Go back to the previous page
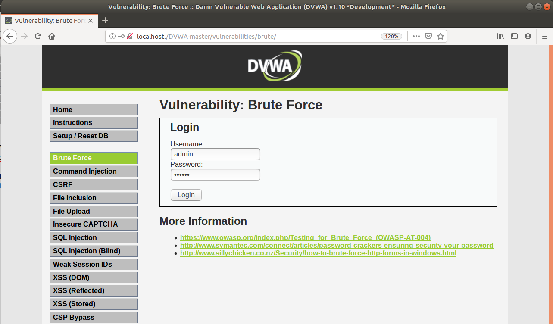The width and height of the screenshot is (553, 324). tap(9, 36)
